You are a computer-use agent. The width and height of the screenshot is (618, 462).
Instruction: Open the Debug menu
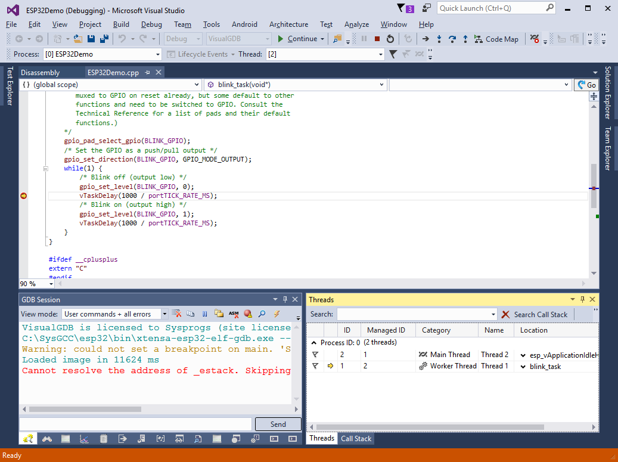point(151,24)
